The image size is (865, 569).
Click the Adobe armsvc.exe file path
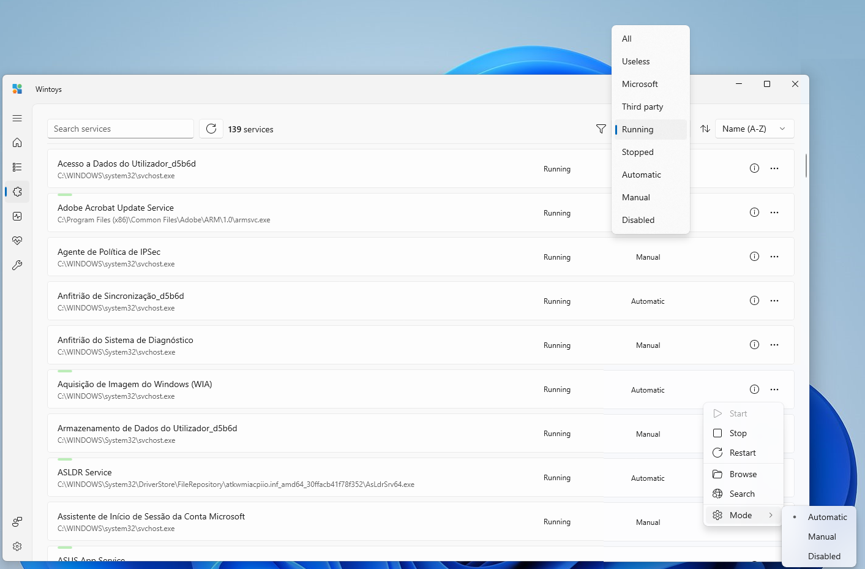[x=163, y=220]
